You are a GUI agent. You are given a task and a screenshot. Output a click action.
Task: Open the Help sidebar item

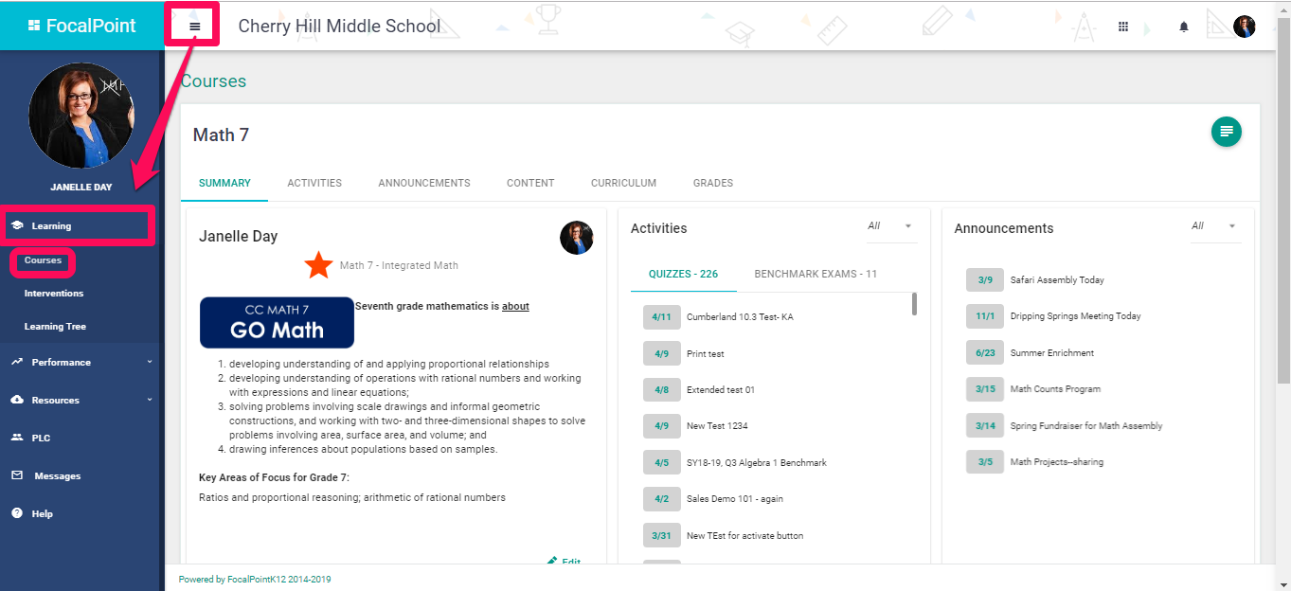tap(81, 513)
